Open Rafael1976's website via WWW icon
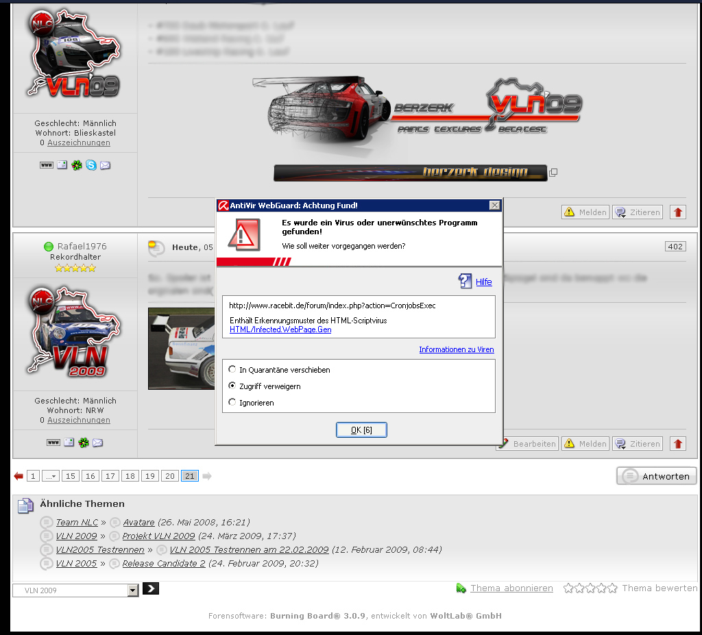Viewport: 702px width, 635px height. (x=53, y=443)
